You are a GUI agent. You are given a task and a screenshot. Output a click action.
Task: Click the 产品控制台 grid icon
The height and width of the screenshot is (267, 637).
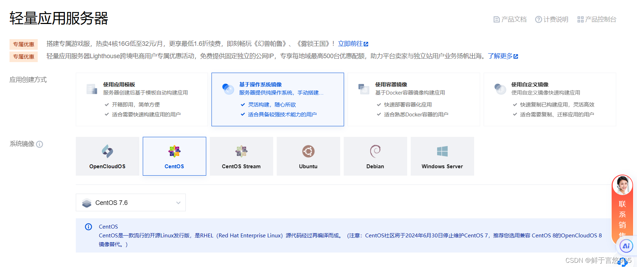pyautogui.click(x=580, y=19)
